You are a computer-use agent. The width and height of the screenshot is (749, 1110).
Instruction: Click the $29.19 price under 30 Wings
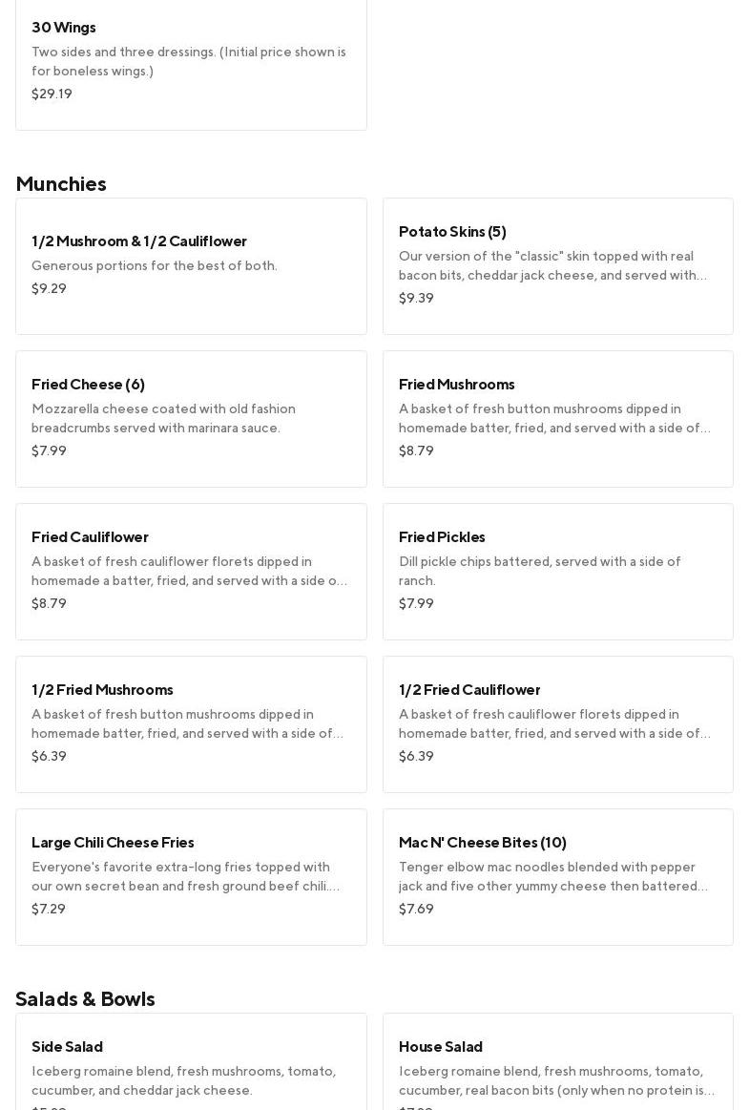[x=52, y=94]
